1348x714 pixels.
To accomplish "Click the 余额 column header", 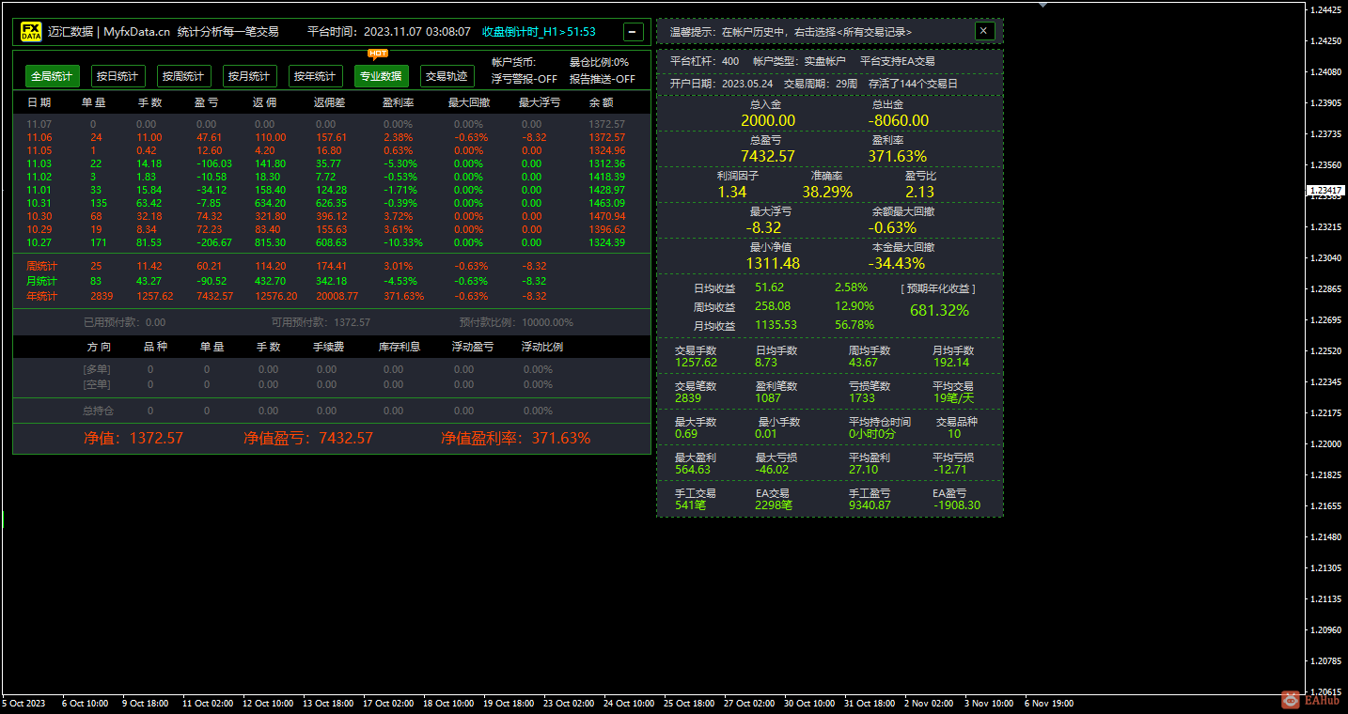I will [602, 101].
